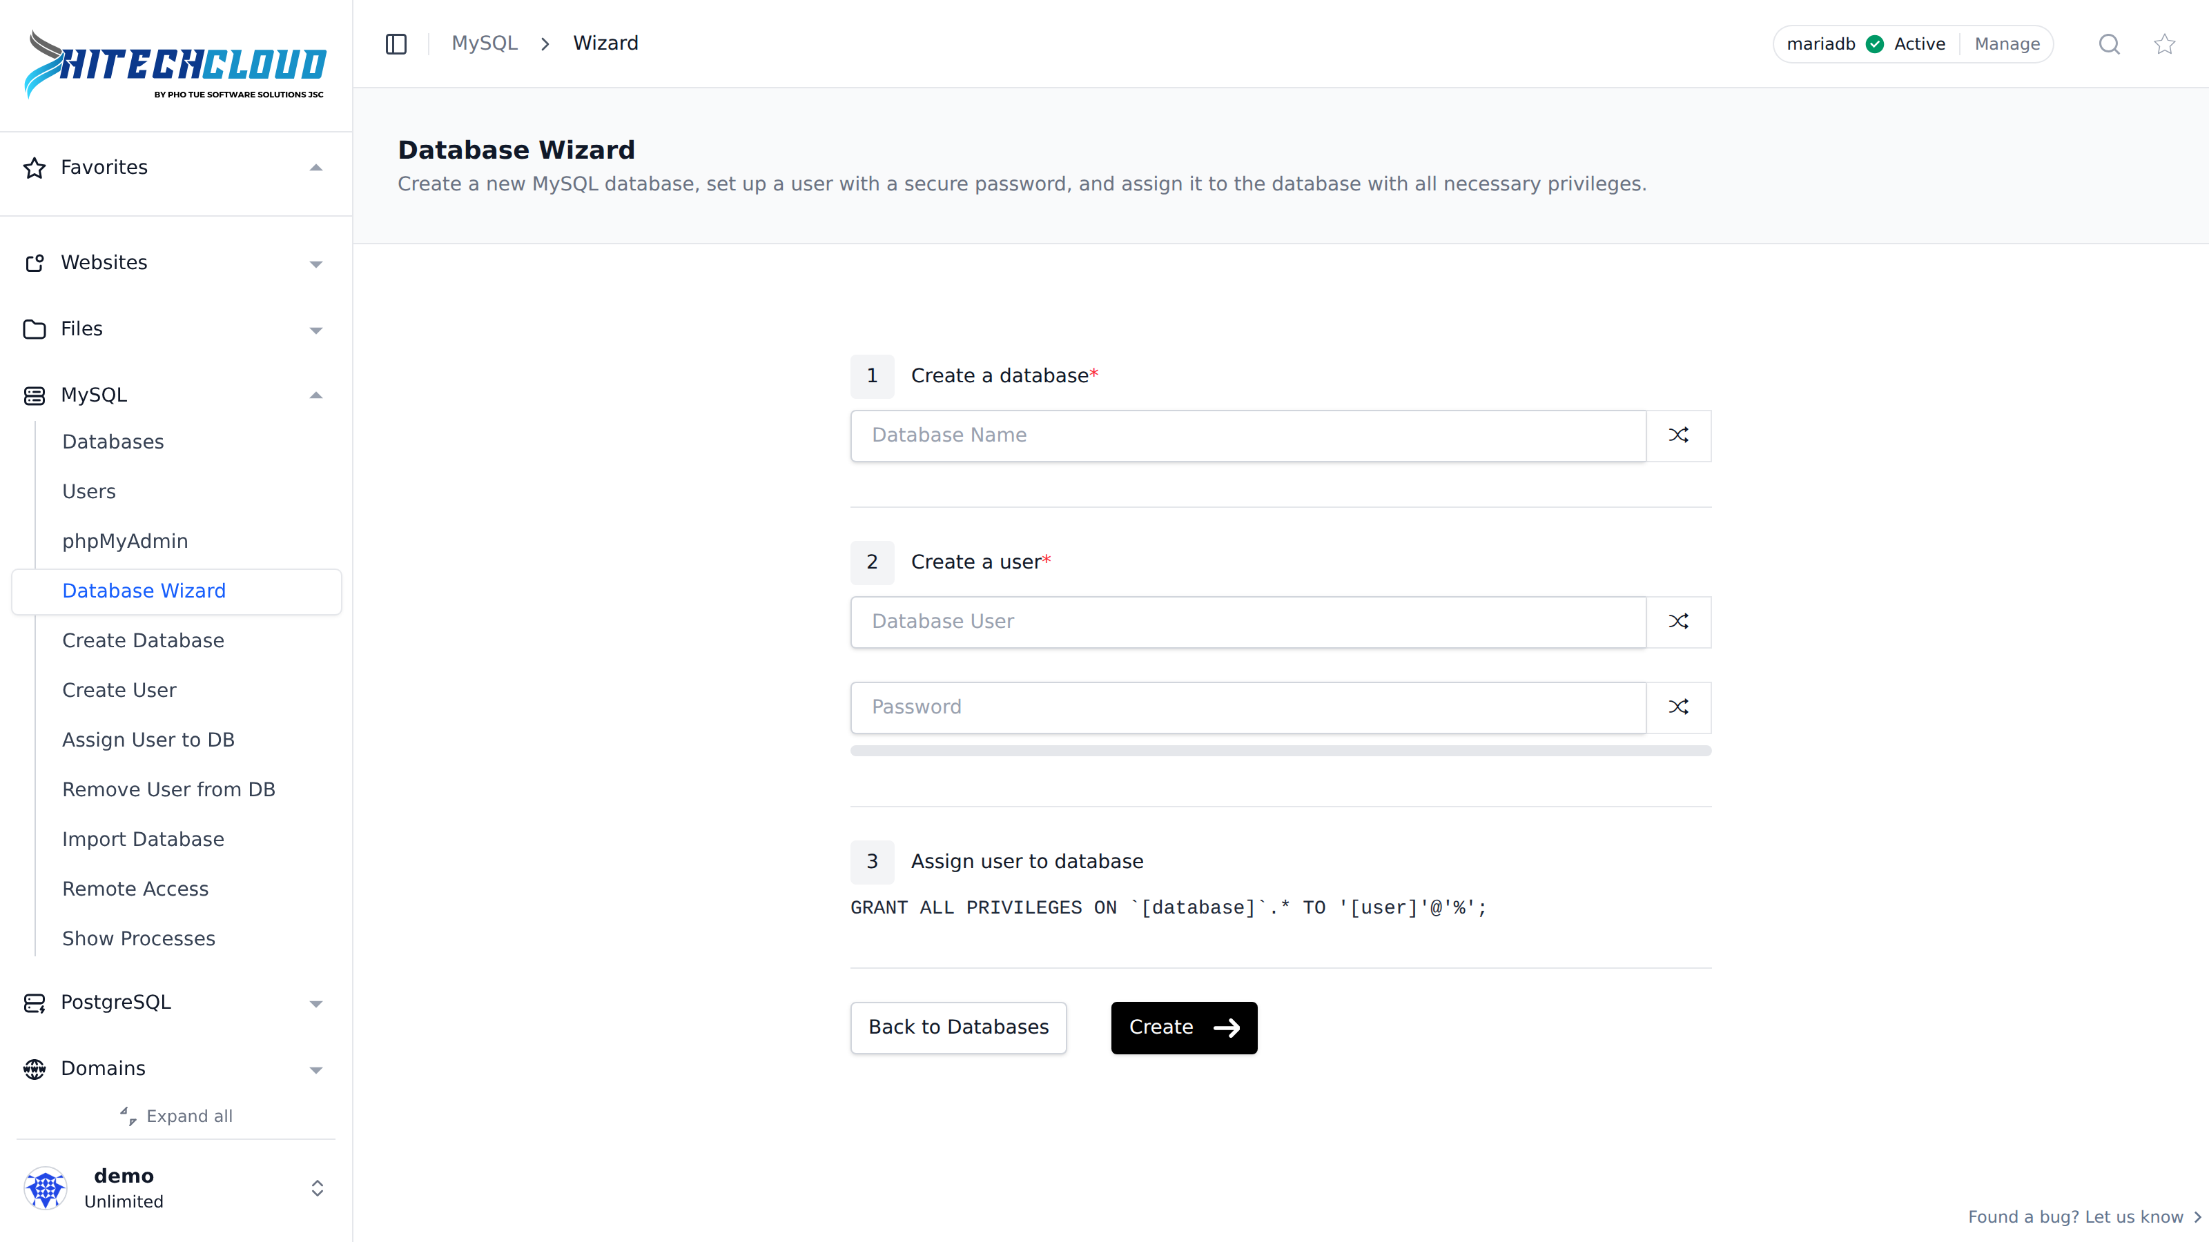Click the demo user avatar
Image resolution: width=2209 pixels, height=1242 pixels.
[x=46, y=1188]
